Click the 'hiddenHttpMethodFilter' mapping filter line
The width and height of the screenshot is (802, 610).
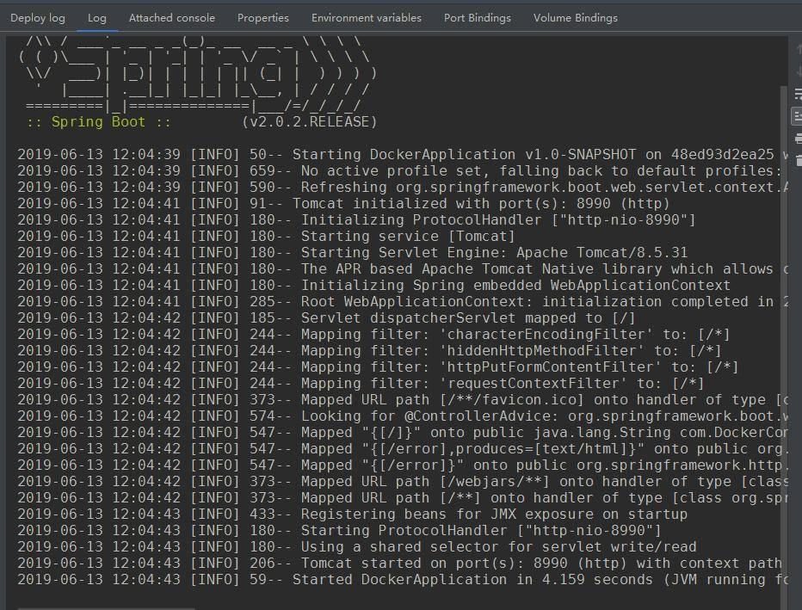pos(369,351)
